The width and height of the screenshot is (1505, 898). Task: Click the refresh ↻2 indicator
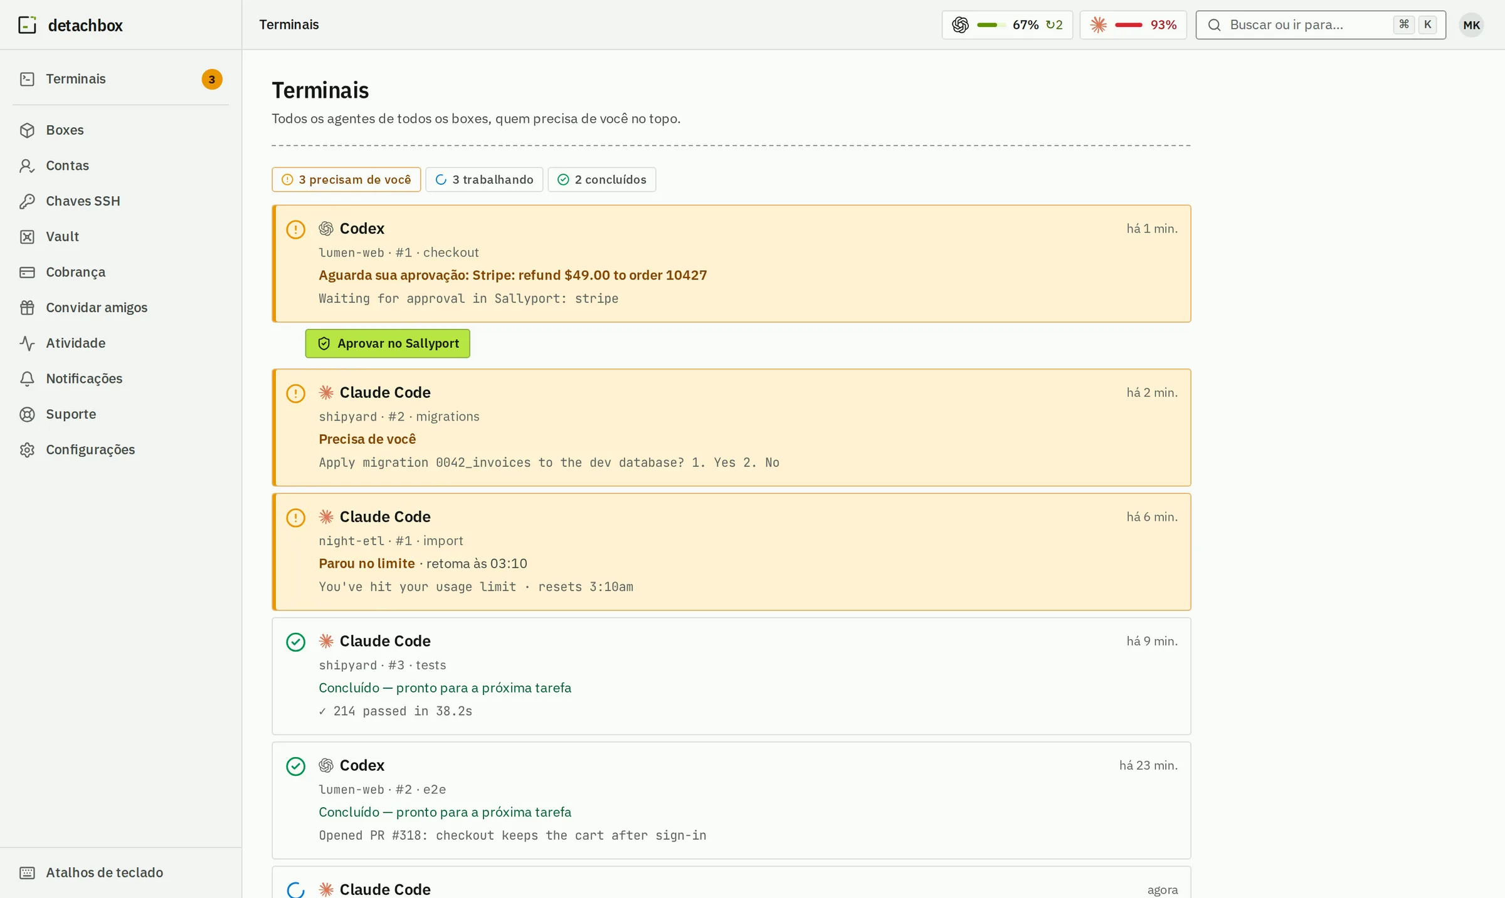(1054, 25)
